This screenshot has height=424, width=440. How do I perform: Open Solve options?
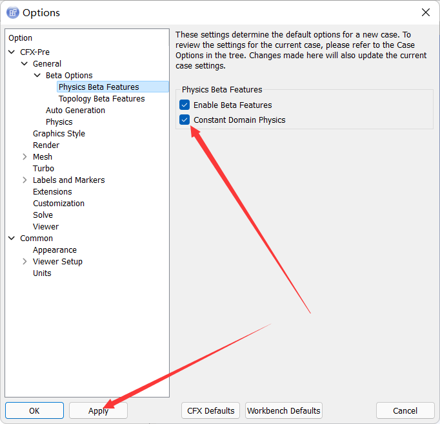[43, 215]
